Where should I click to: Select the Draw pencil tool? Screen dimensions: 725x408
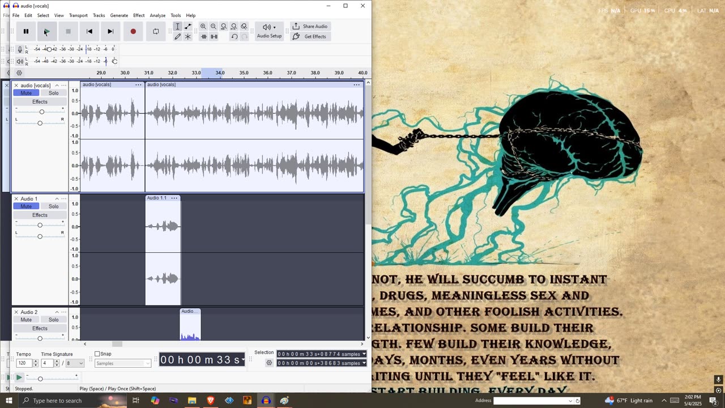[177, 37]
